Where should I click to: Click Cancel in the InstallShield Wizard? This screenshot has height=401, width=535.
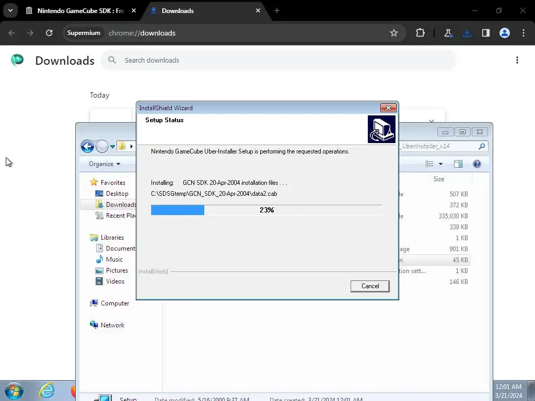[x=370, y=286]
